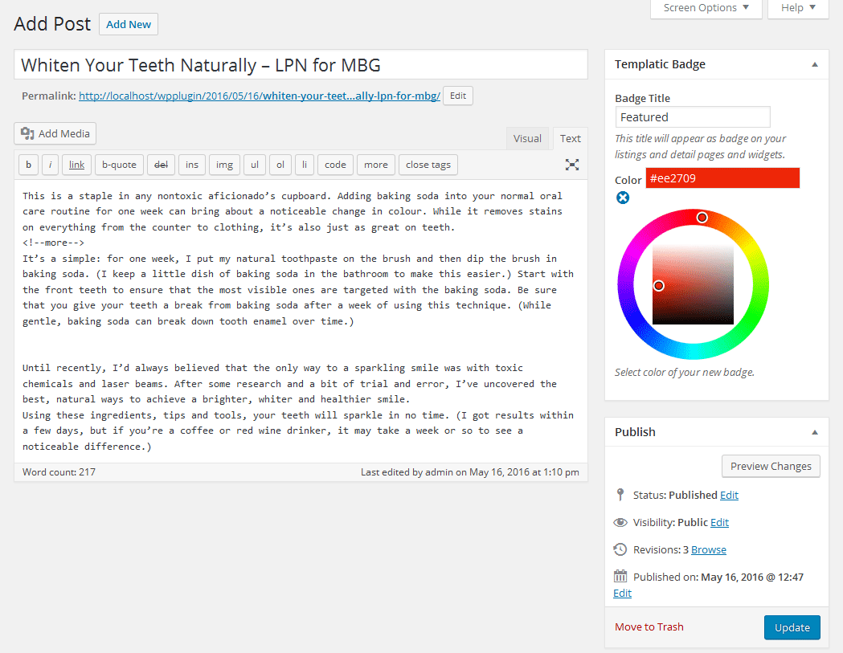Edit the Published on date
Screen dimensions: 843x653
point(622,593)
